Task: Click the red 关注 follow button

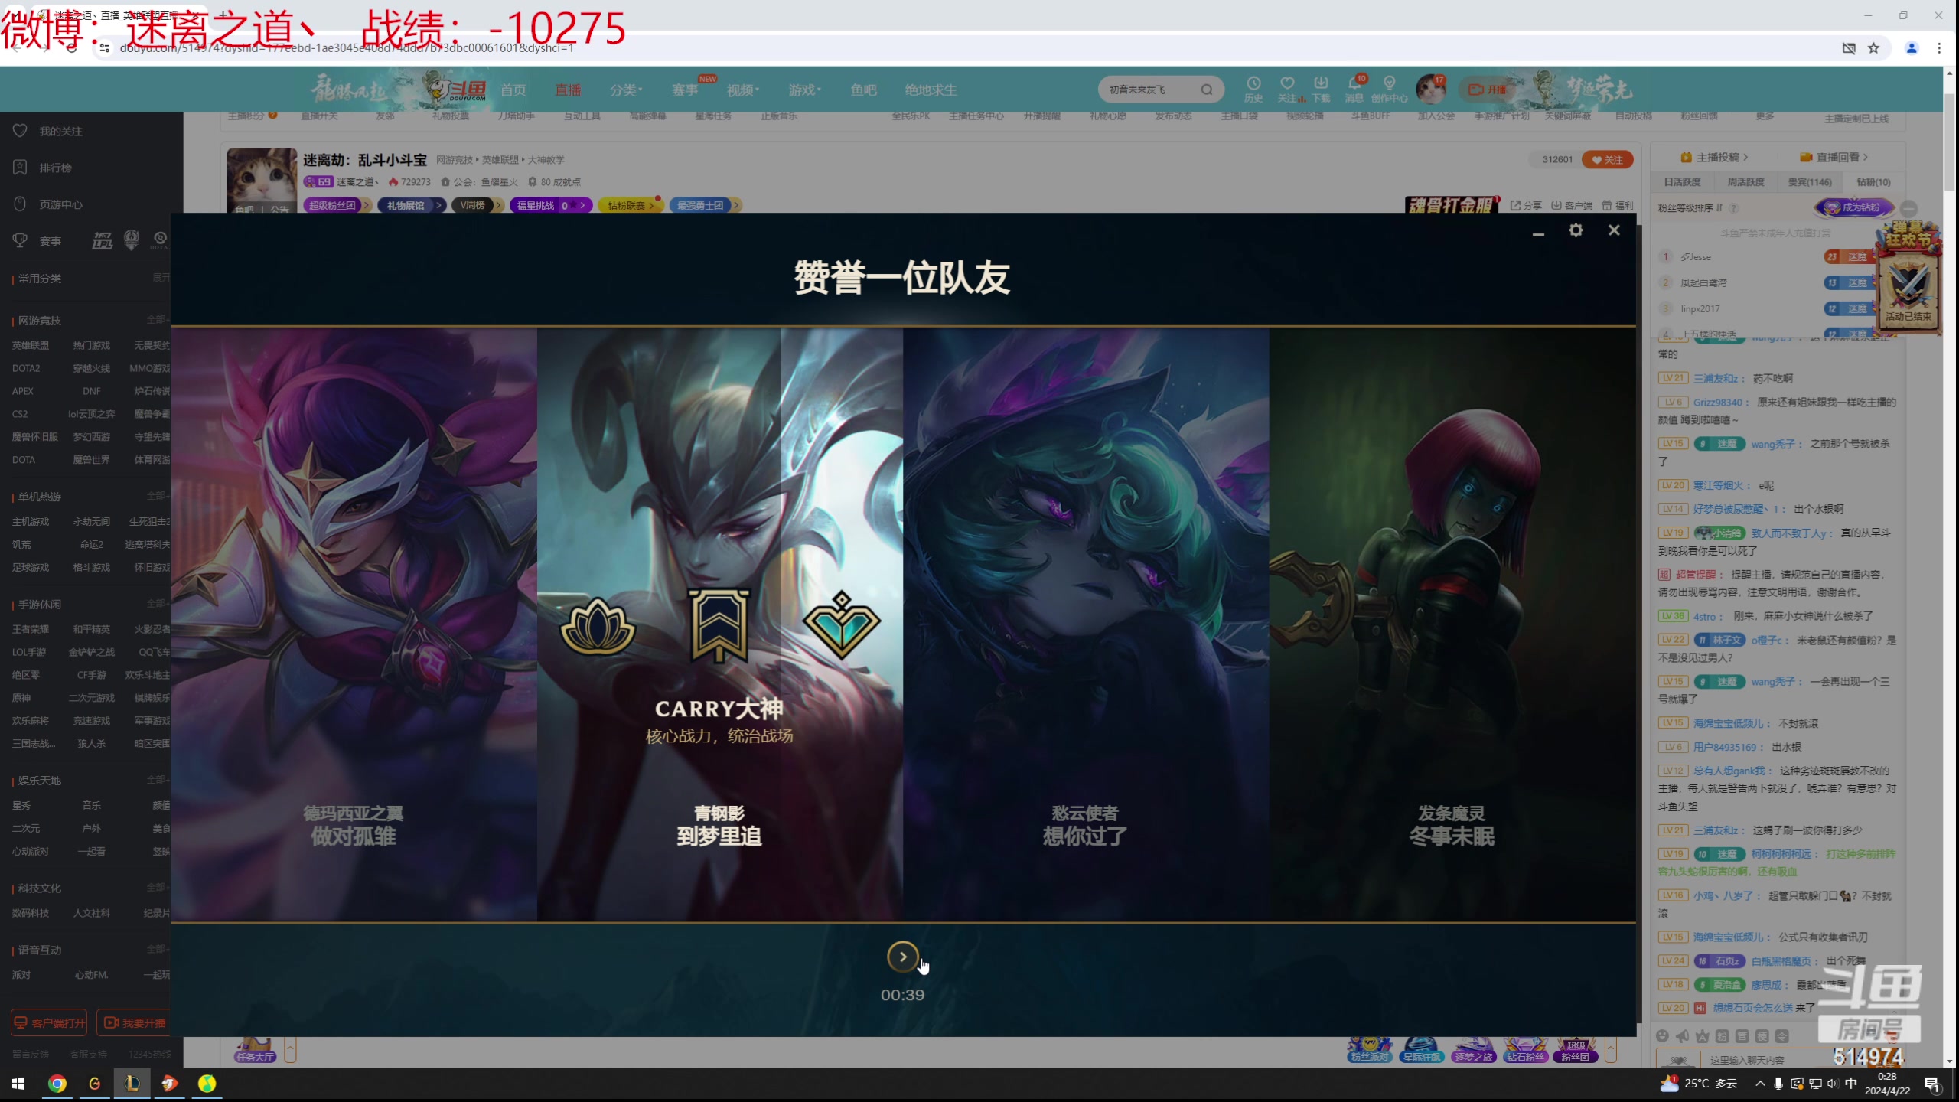Action: [1607, 159]
